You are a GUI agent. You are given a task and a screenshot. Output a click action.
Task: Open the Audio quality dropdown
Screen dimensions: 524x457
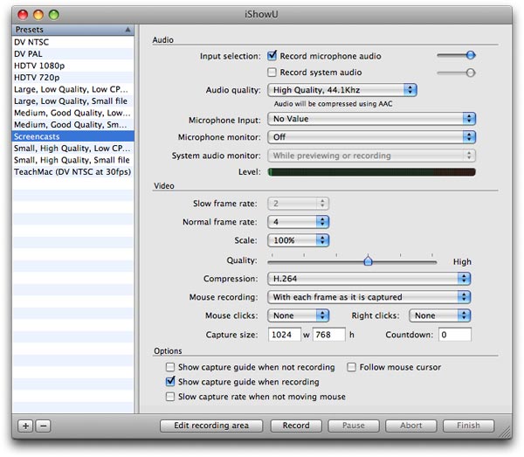tap(342, 90)
